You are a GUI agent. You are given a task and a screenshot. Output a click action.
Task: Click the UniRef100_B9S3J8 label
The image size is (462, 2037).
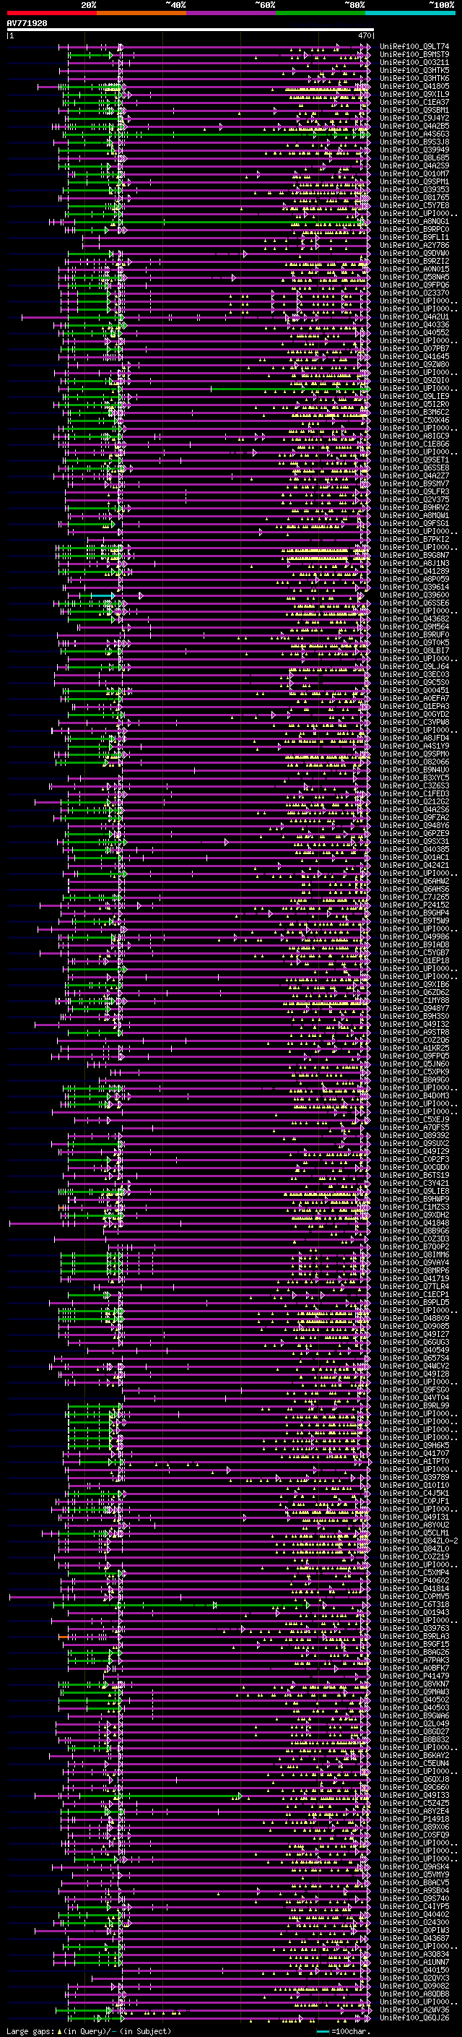414,142
